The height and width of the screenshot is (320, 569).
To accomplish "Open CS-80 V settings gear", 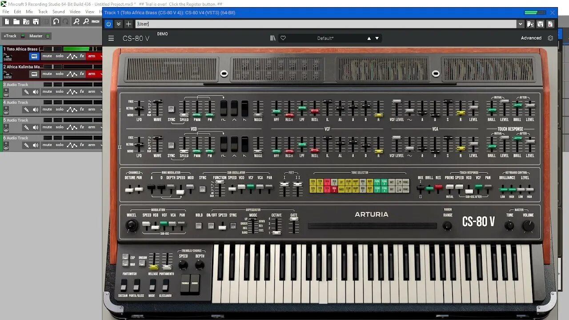I will [550, 38].
